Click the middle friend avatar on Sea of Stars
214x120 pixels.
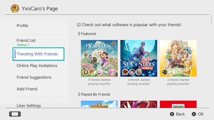coord(132,72)
